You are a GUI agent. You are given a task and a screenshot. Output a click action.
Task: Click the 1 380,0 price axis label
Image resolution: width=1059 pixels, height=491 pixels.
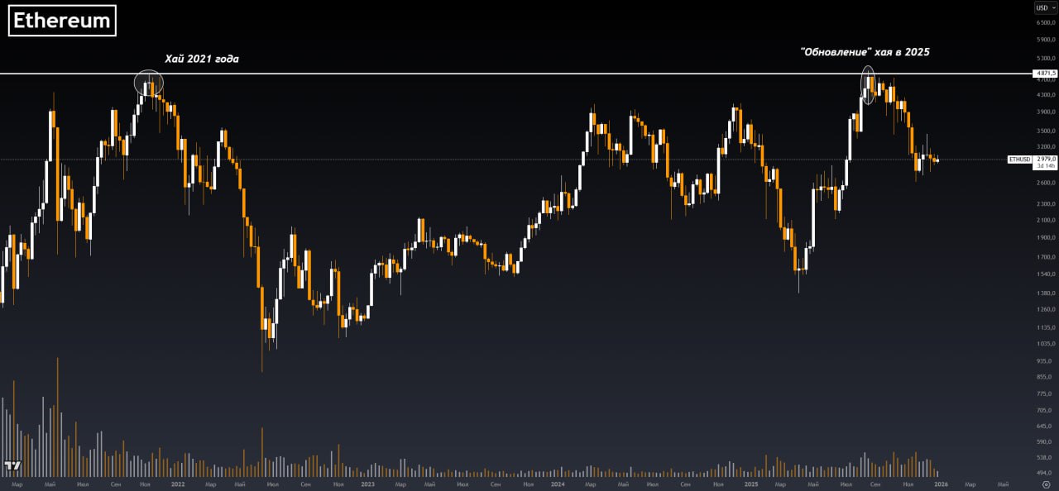[x=1046, y=293]
